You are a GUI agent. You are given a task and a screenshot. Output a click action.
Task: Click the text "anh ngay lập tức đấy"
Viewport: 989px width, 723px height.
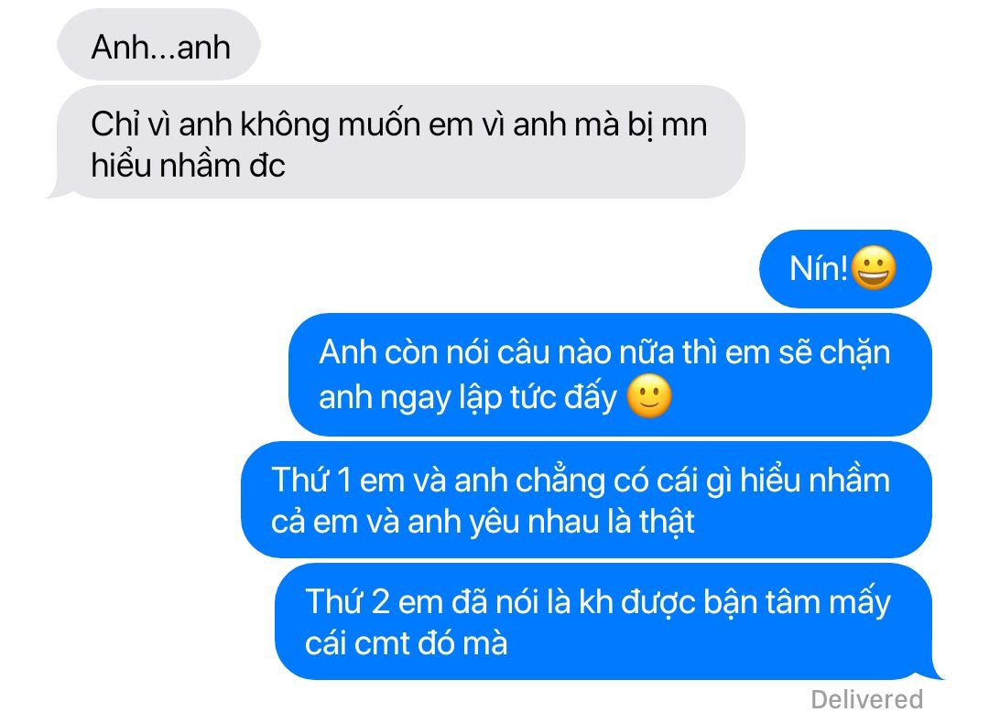[467, 398]
